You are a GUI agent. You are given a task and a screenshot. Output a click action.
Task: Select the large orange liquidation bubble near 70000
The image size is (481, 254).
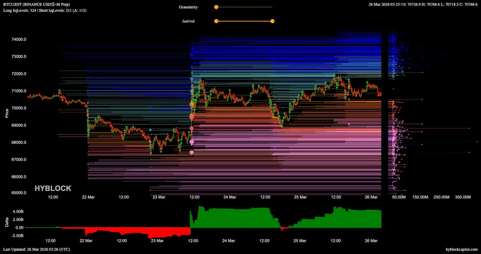click(x=192, y=104)
